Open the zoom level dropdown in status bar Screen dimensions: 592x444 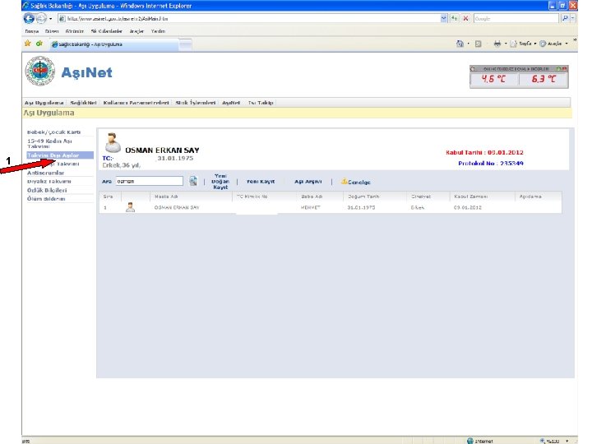[567, 441]
